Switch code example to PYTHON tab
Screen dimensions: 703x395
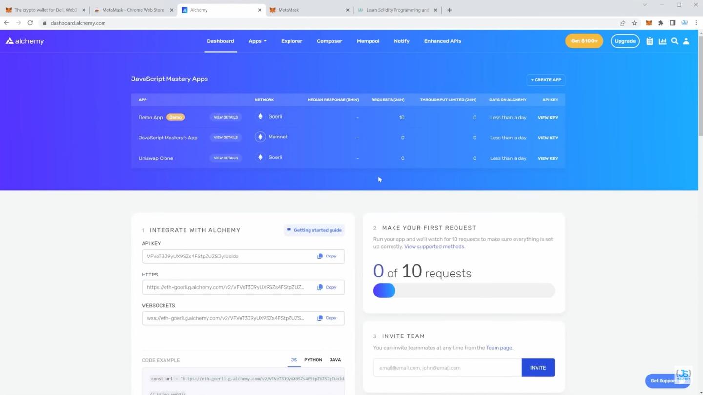(x=313, y=360)
